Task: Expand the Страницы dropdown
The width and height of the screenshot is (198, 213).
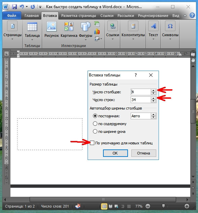Action: (x=12, y=39)
